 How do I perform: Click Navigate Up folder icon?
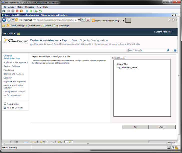pyautogui.click(x=18, y=34)
